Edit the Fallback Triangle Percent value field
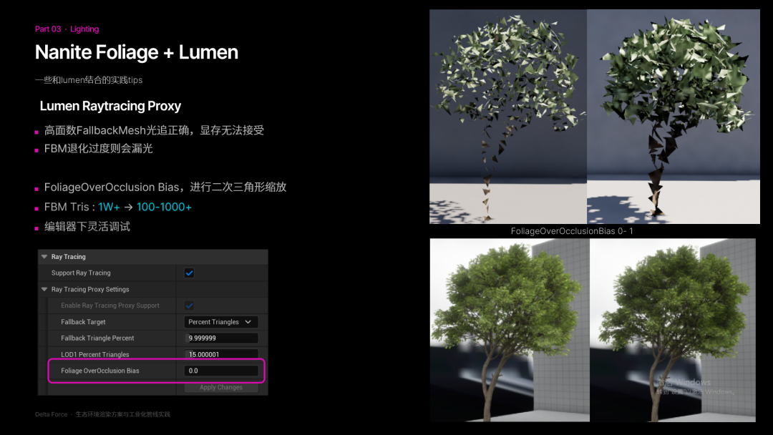Screen dimensions: 773x435 click(x=221, y=338)
